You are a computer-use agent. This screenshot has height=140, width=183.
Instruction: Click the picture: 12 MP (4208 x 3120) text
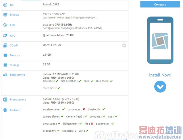pos(61,74)
